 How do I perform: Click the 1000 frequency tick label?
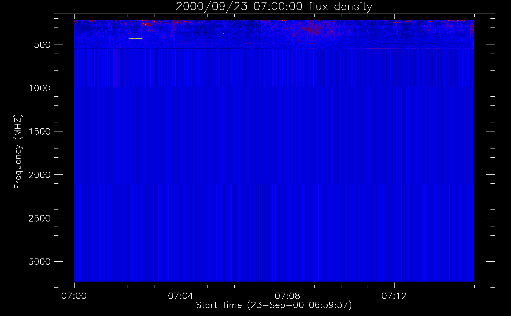coord(39,88)
